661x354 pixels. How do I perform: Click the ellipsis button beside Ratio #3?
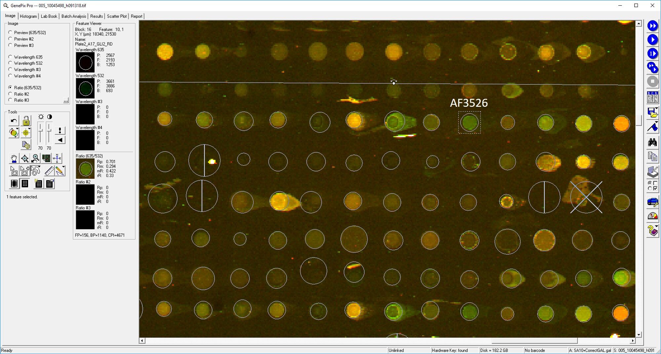coord(66,100)
